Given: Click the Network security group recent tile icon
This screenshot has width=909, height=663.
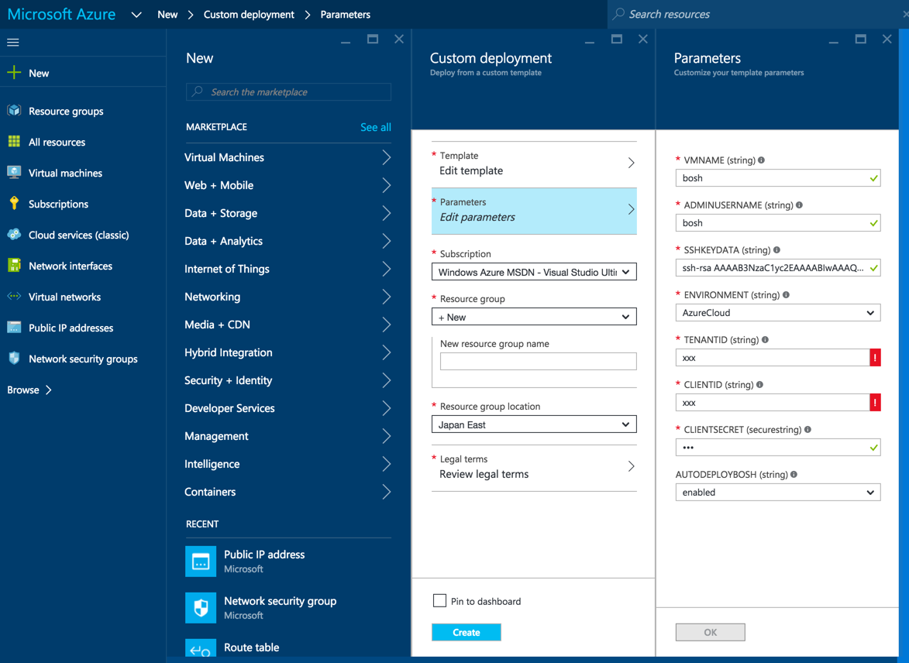Looking at the screenshot, I should [x=201, y=607].
